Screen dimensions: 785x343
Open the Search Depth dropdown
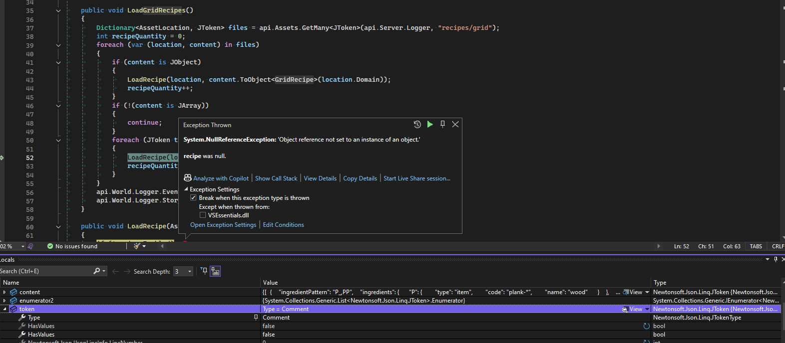click(190, 272)
